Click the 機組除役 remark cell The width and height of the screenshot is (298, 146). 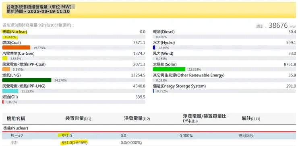click(246, 136)
